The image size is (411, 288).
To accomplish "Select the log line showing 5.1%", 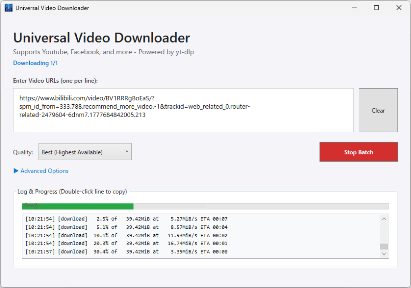I will [x=126, y=227].
